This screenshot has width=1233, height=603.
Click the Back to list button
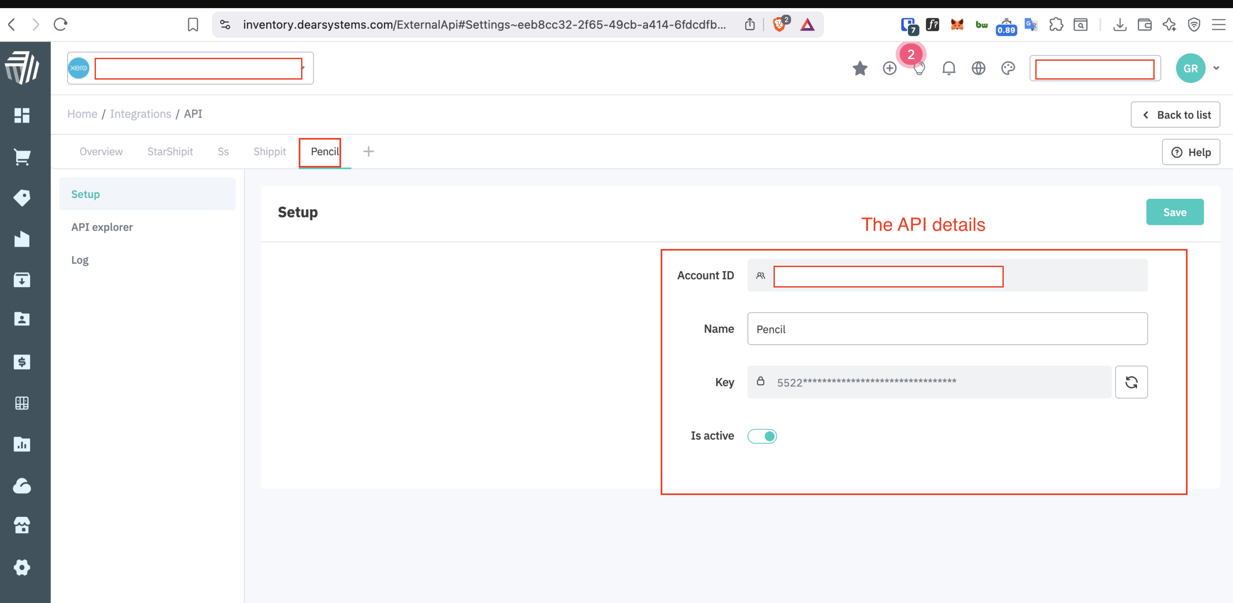click(x=1175, y=115)
